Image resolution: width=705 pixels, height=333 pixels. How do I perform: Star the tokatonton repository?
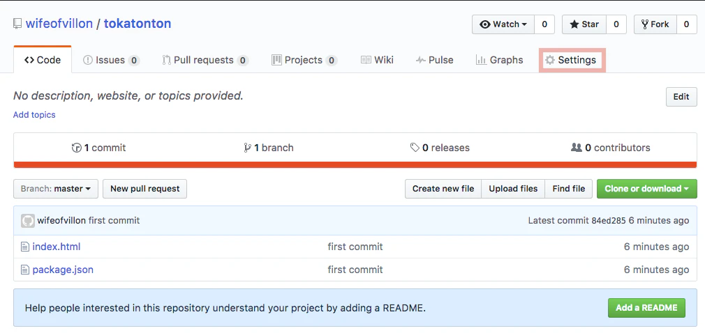point(584,24)
